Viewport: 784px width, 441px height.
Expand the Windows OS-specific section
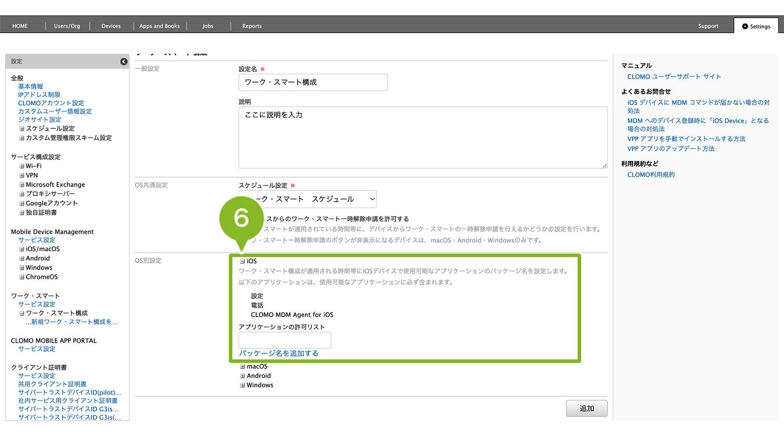(x=242, y=385)
